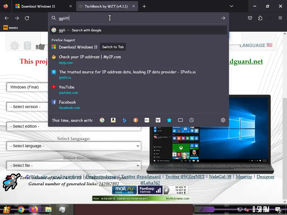
Task: List all tabs dropdown arrow
Action: 231,6
